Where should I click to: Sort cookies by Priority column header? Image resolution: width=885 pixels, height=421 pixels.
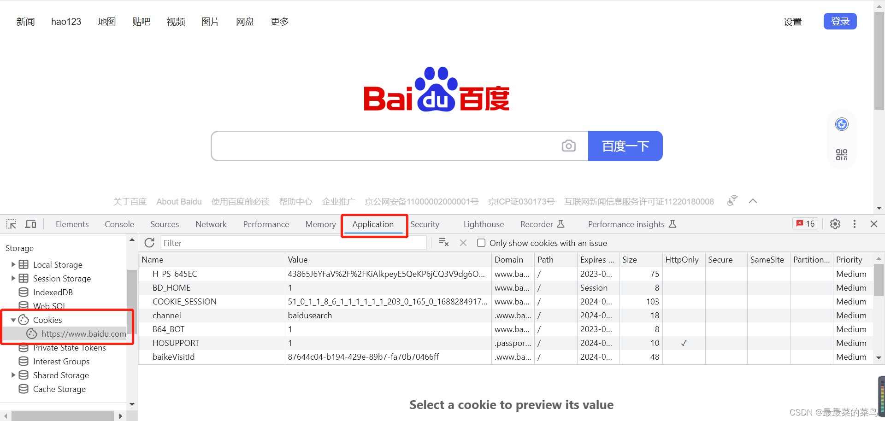(853, 260)
